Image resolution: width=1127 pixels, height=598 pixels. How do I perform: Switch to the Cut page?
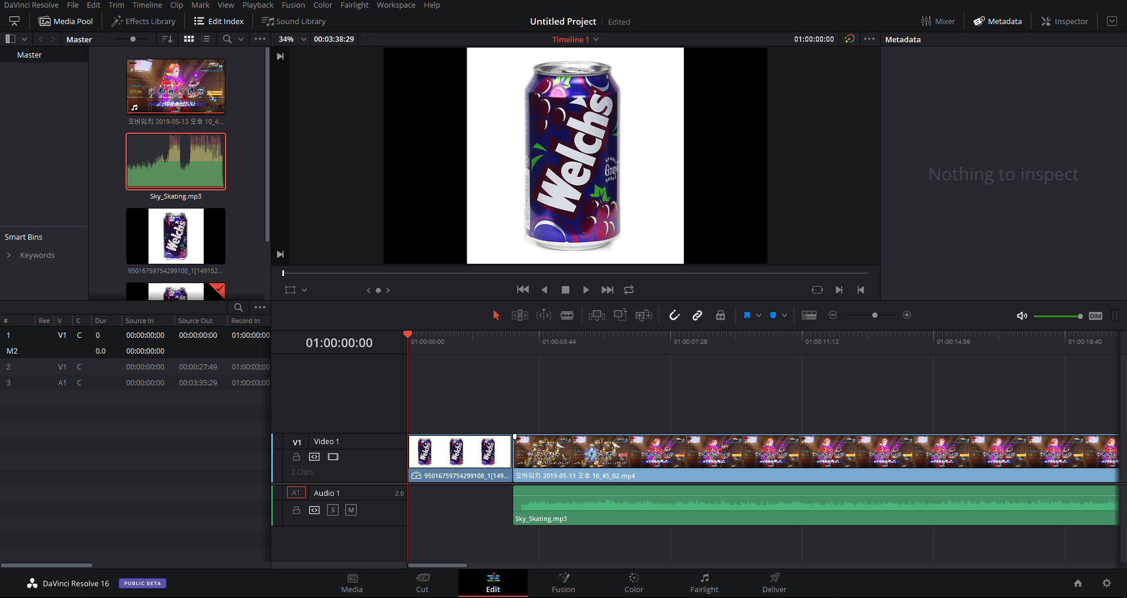click(x=422, y=583)
